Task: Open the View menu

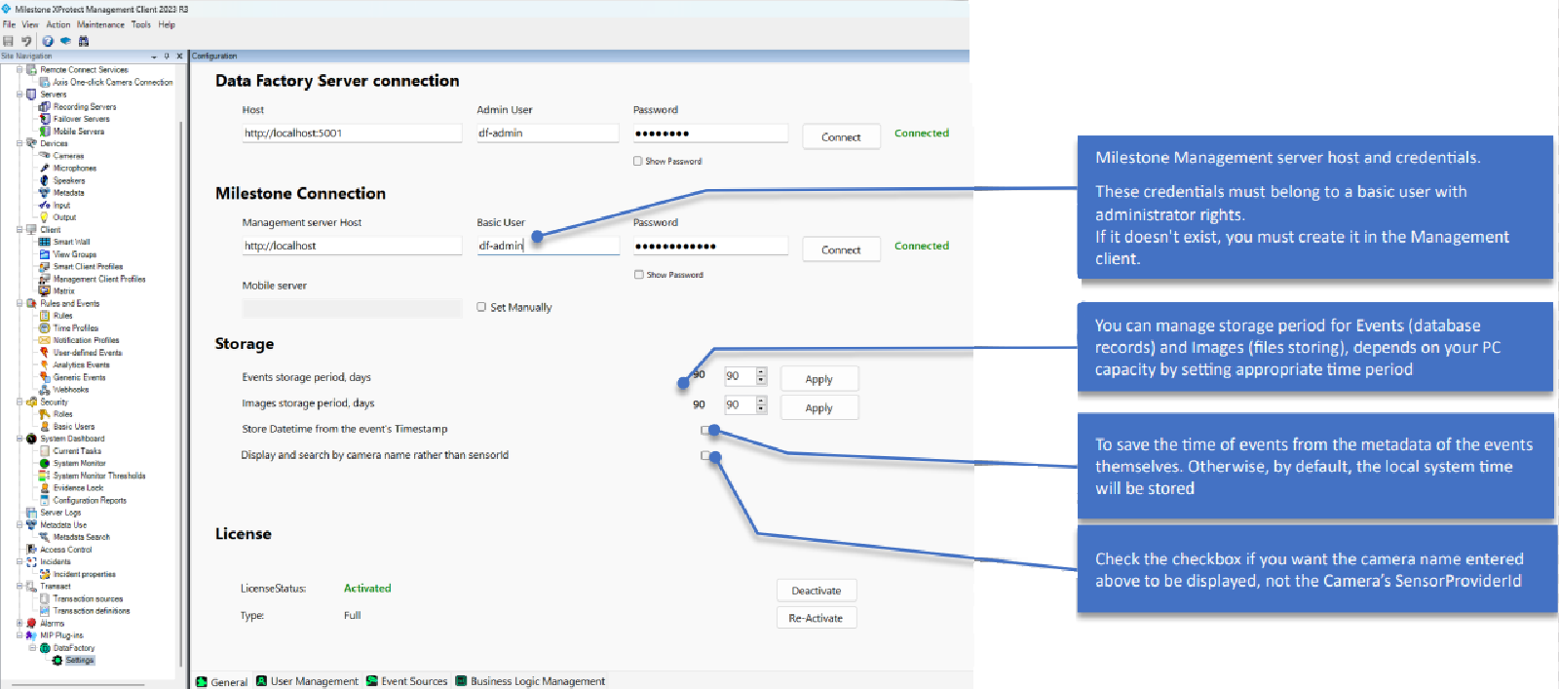Action: pos(30,24)
